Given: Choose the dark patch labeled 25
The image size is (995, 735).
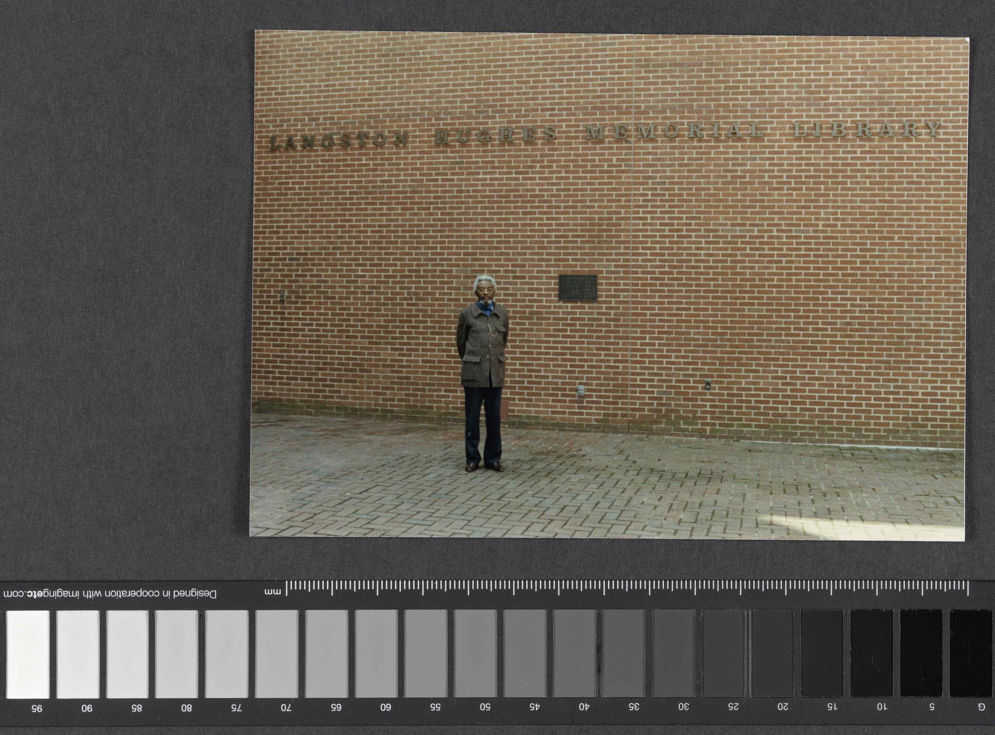Looking at the screenshot, I should click(x=723, y=653).
